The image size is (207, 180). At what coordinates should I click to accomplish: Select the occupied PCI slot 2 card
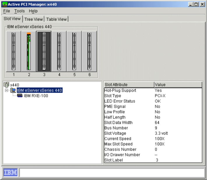point(29,51)
